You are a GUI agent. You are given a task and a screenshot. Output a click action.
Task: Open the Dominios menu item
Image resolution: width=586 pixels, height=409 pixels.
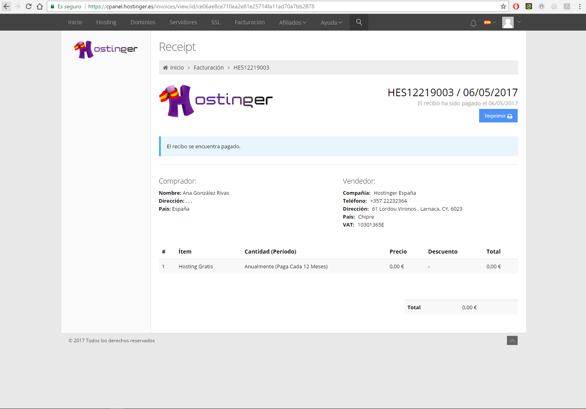click(143, 22)
